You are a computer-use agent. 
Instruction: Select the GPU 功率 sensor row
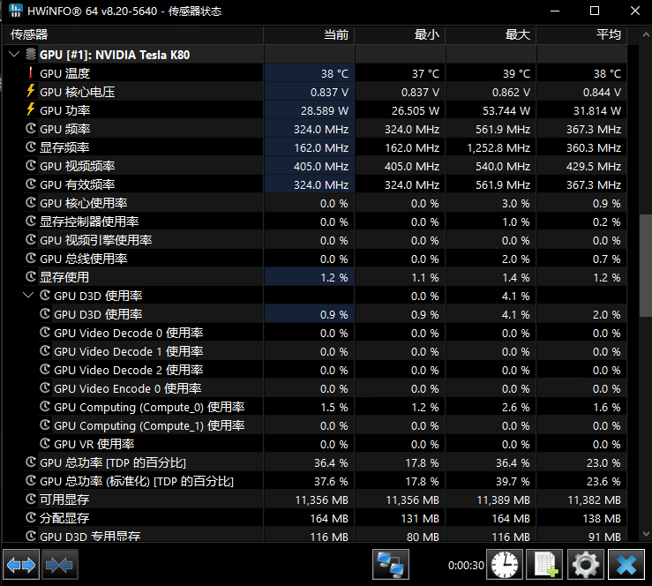click(64, 110)
